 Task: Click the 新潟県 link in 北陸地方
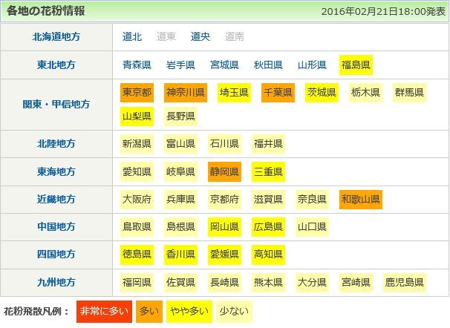(137, 143)
